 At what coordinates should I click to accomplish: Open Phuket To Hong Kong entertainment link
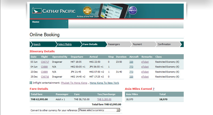click(x=74, y=83)
